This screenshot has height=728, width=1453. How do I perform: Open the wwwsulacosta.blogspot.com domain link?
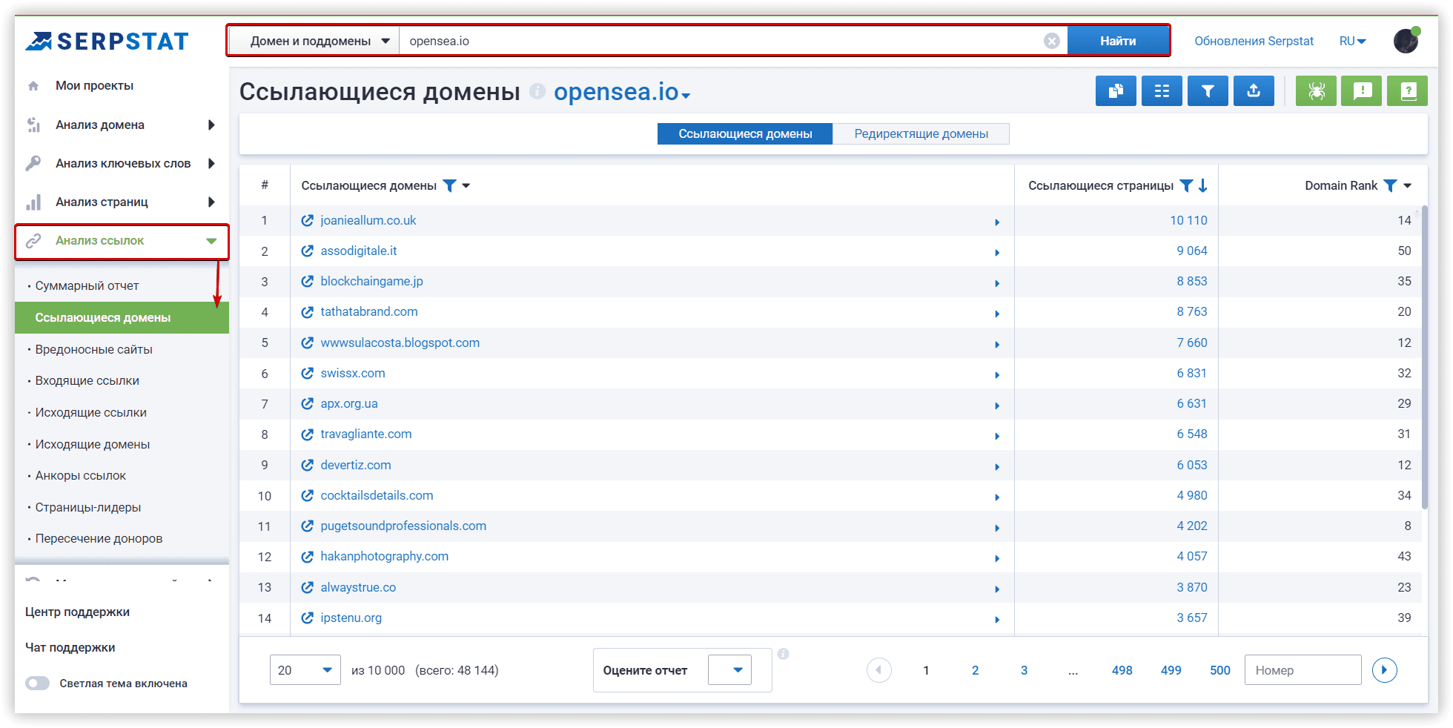[x=400, y=343]
